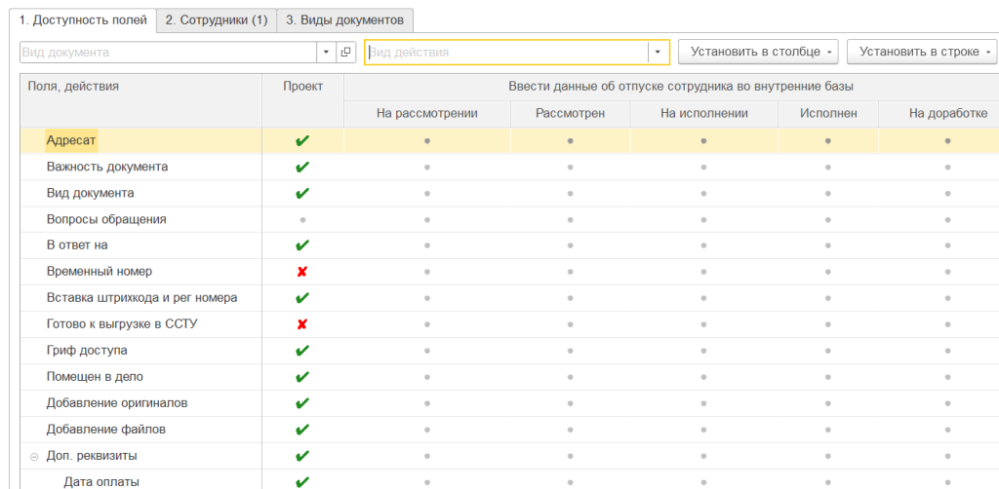Open the Вид действия dropdown arrow
Image resolution: width=999 pixels, height=489 pixels.
tap(659, 52)
